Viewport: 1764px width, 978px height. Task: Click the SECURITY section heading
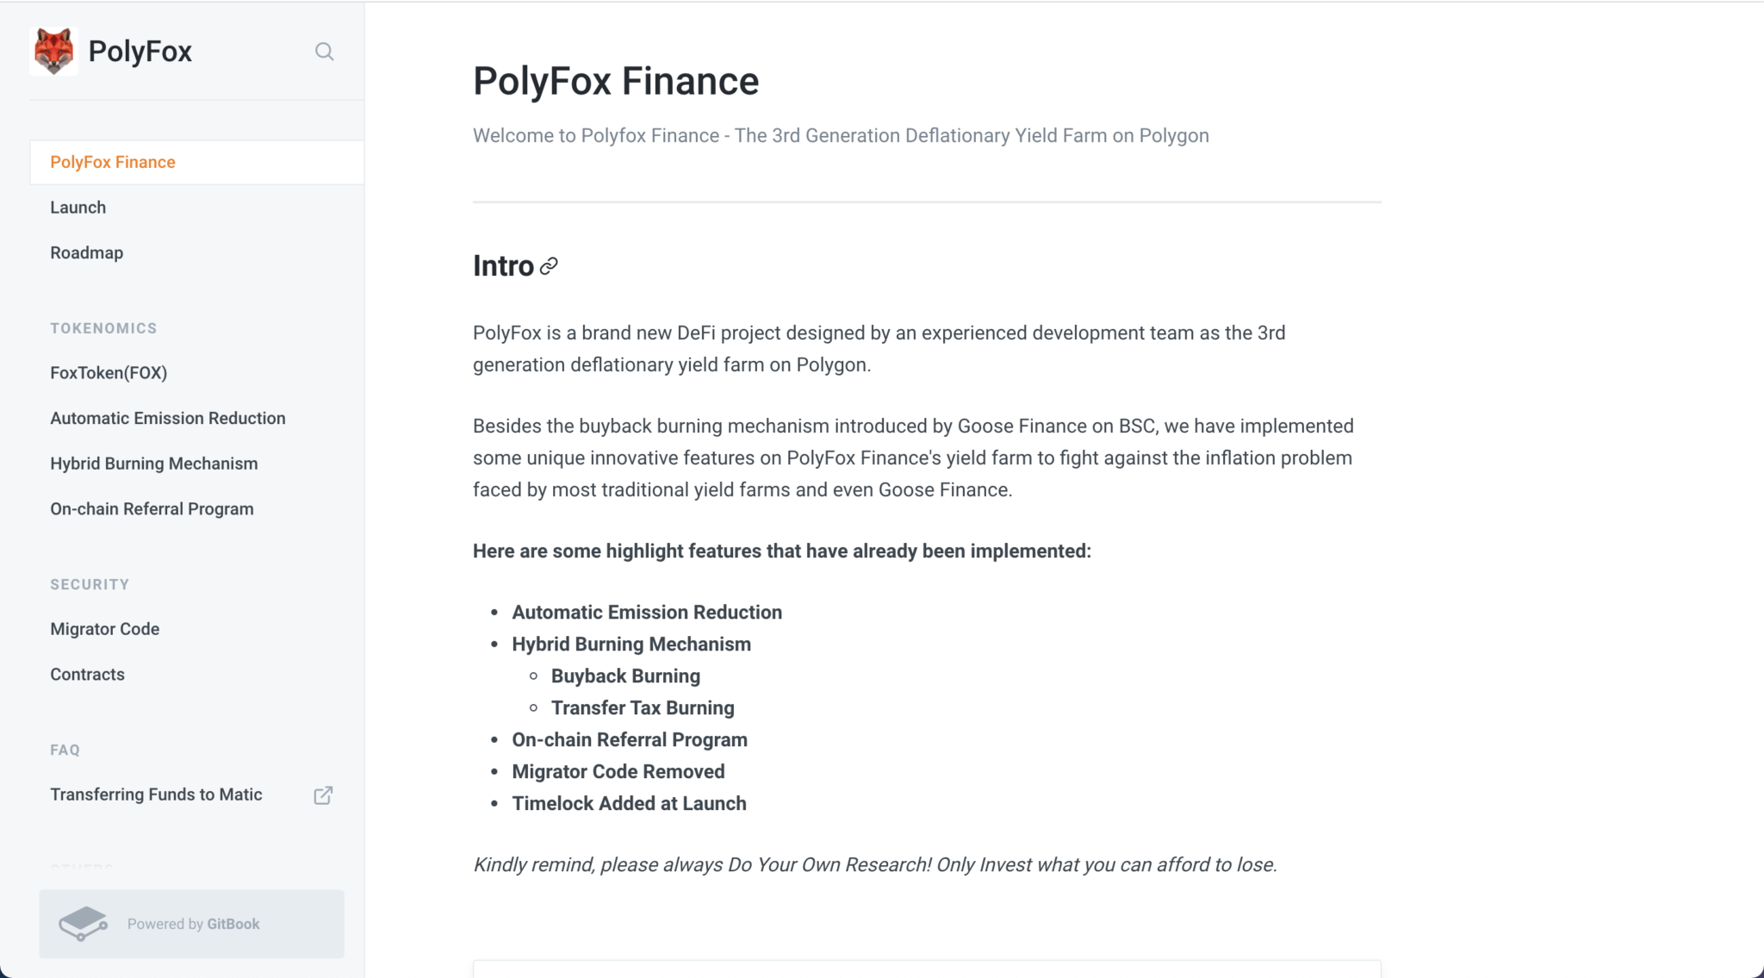90,584
